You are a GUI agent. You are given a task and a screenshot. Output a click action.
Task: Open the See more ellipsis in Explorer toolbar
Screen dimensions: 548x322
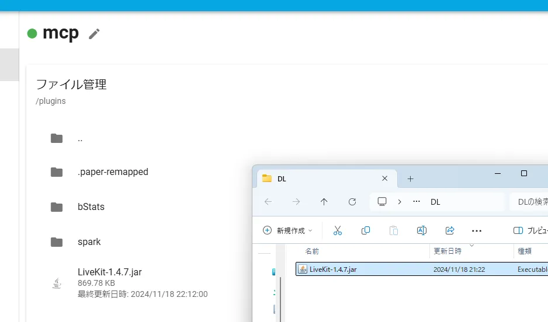point(477,230)
